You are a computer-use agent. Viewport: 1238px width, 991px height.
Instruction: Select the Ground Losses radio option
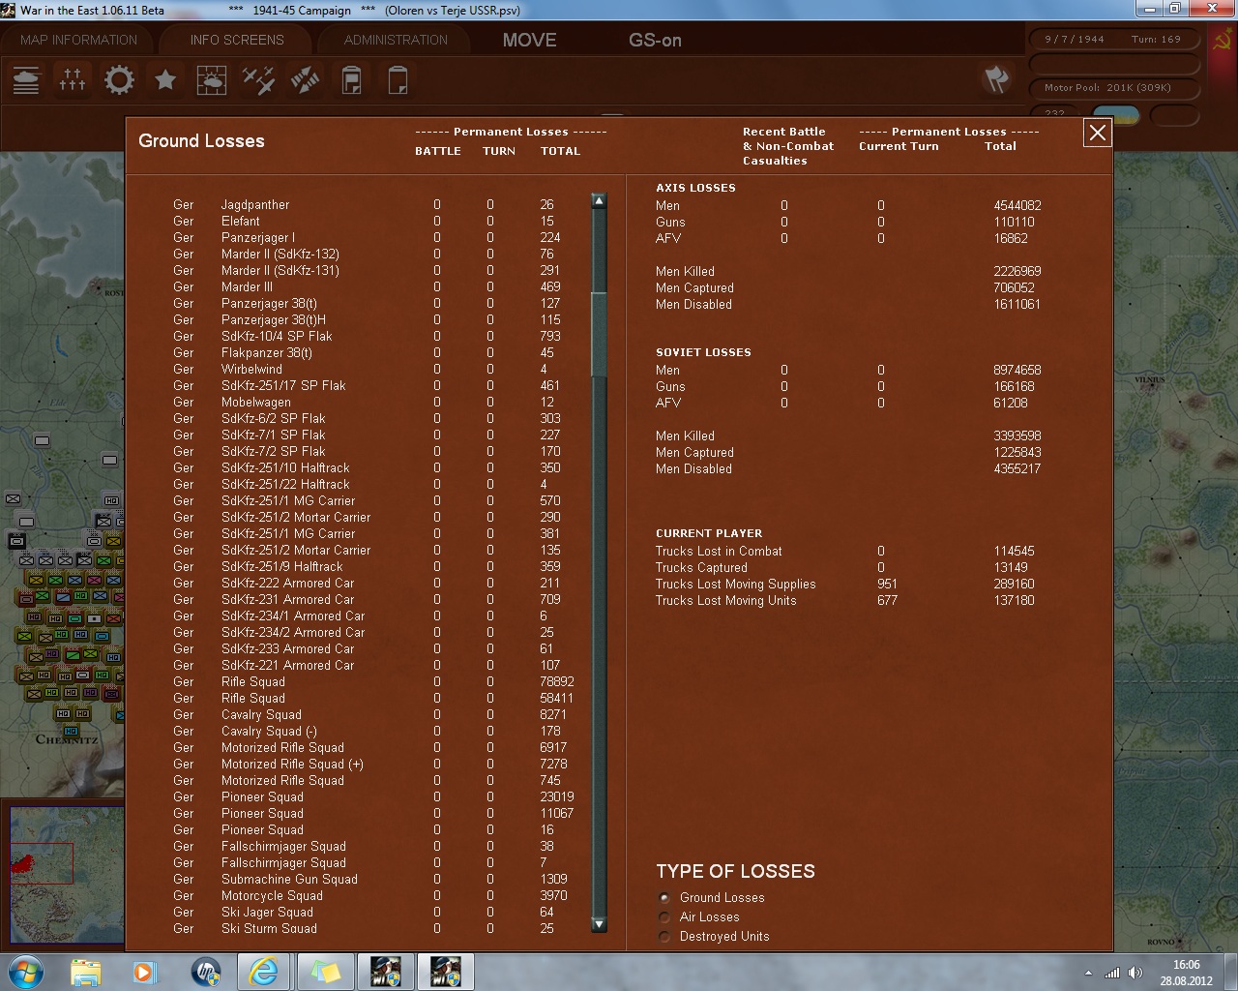click(664, 898)
